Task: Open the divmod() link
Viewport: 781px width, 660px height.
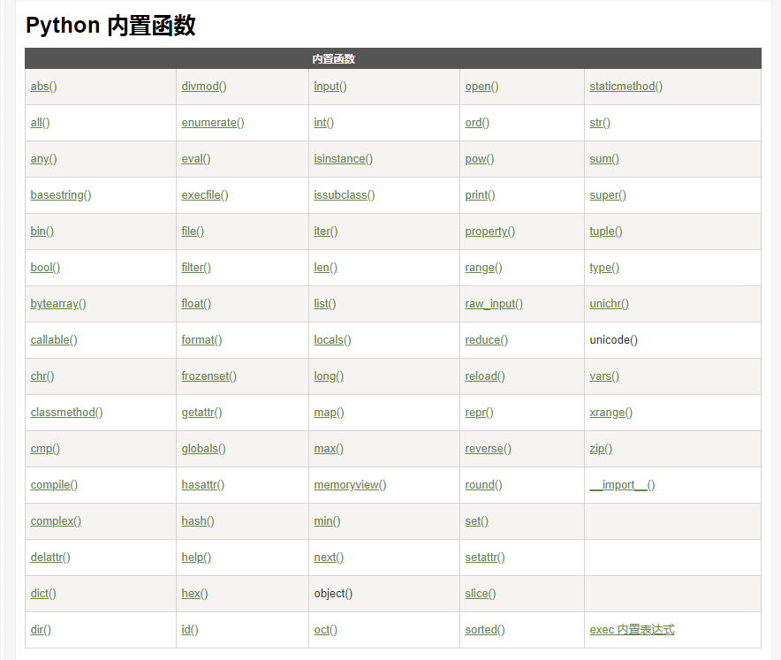Action: pos(204,87)
